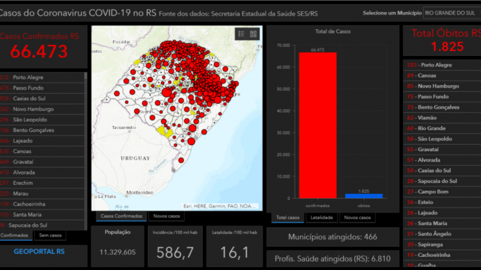Open the Novos casos chart tab
Screen dimensions: 481x270
pos(357,218)
